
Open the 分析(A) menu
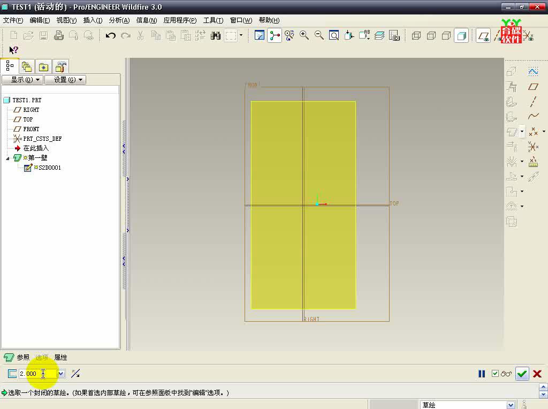click(x=119, y=20)
